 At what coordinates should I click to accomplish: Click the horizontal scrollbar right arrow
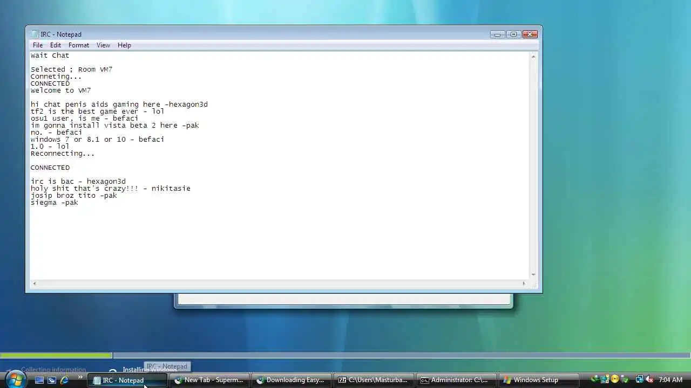click(x=524, y=283)
